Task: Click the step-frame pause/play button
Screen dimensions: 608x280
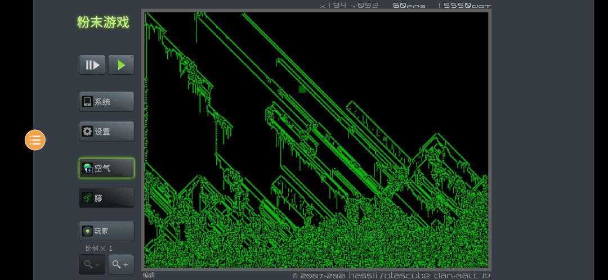Action: 92,65
